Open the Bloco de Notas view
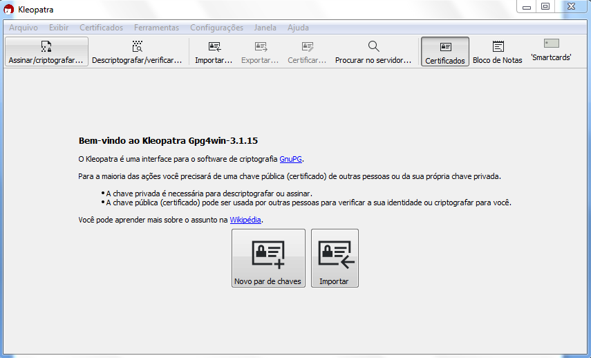591x358 pixels. (498, 52)
